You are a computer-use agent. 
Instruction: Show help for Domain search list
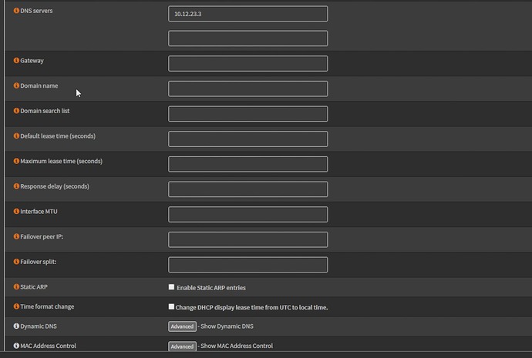(x=17, y=111)
